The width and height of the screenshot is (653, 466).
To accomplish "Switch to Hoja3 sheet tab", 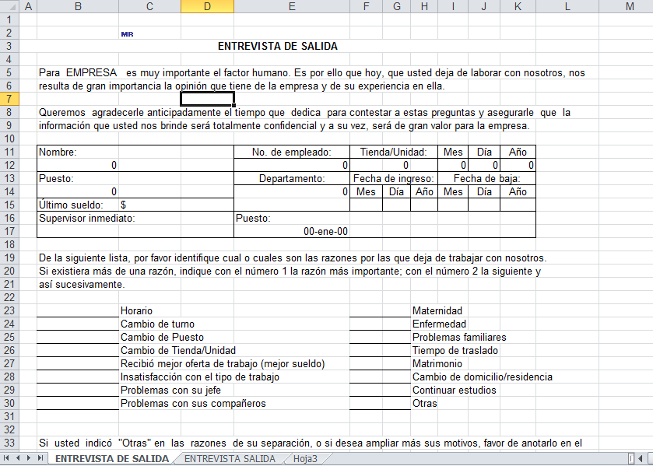I will pyautogui.click(x=305, y=459).
